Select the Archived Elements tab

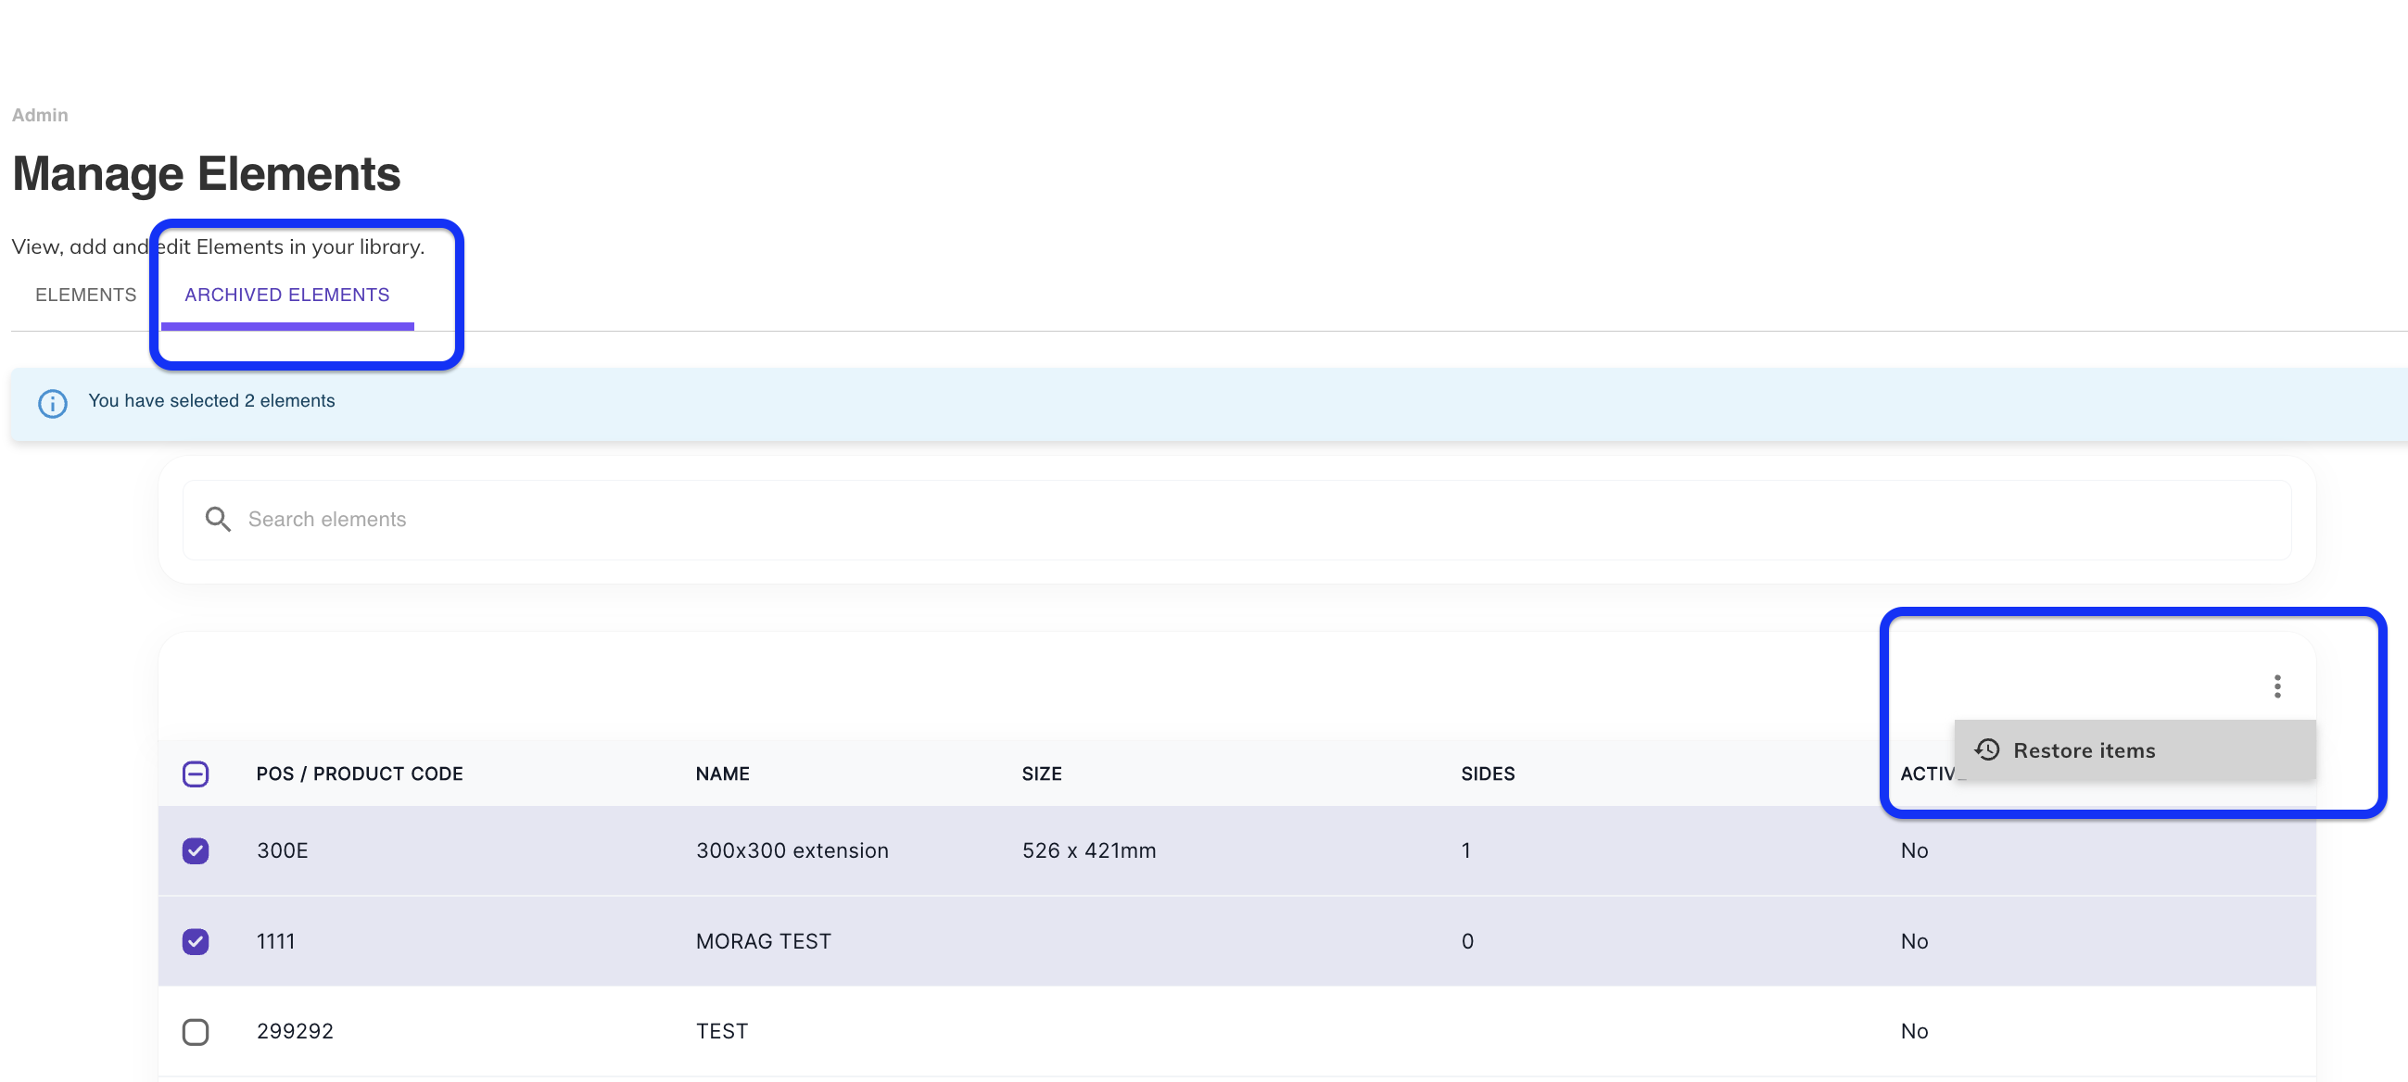tap(287, 295)
